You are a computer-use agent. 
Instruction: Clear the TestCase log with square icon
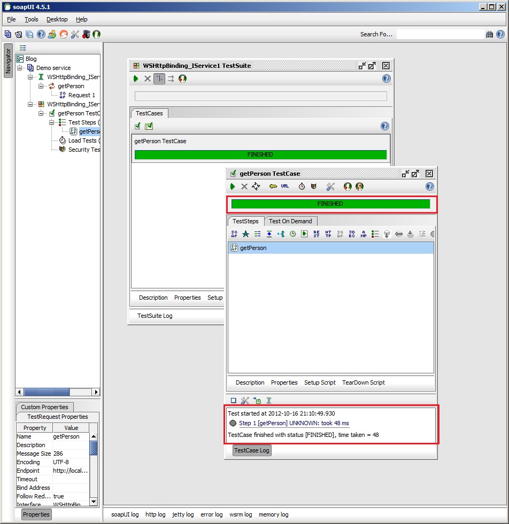234,401
